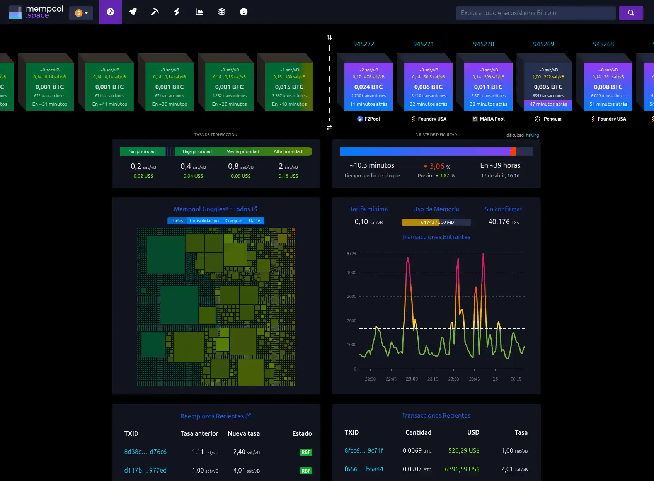
Task: Select the pending block arriving in ~30 minutos
Action: 169,87
